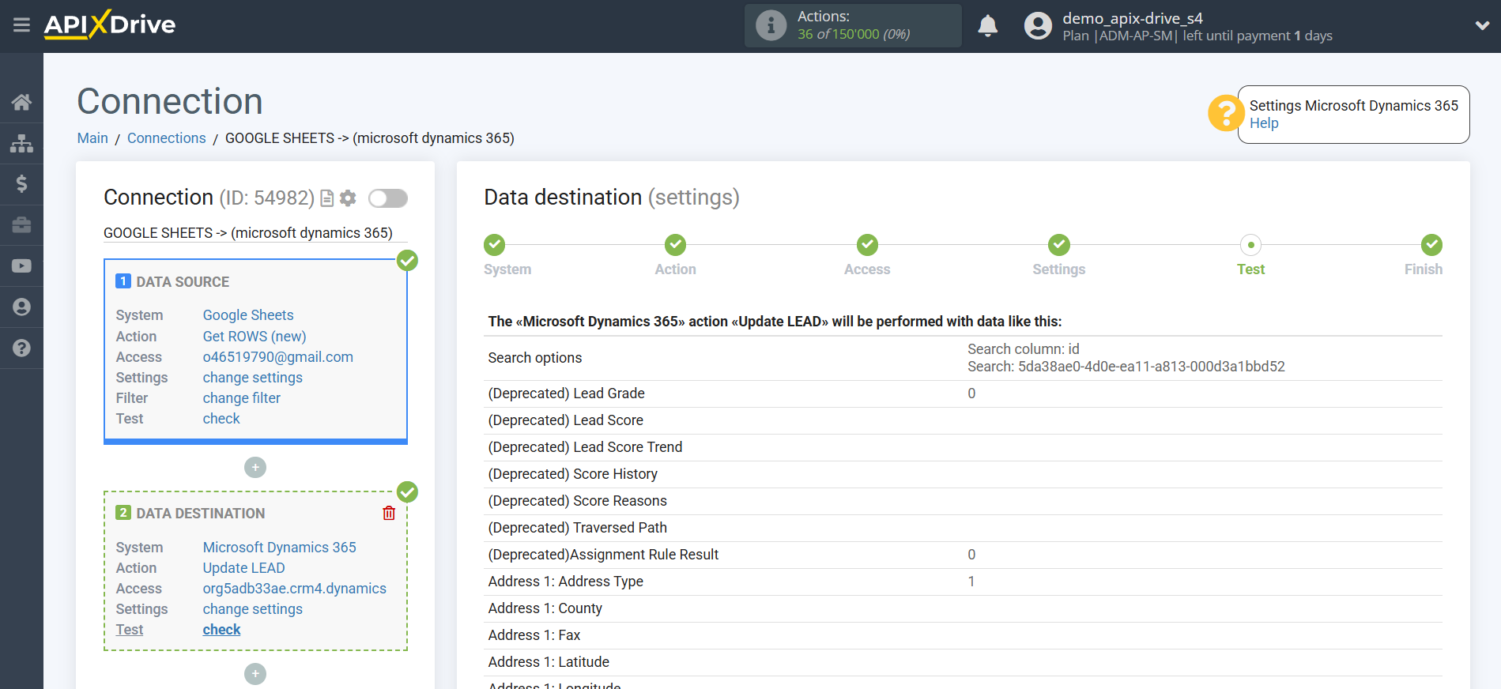Go to the System step
The height and width of the screenshot is (689, 1501).
[x=495, y=245]
